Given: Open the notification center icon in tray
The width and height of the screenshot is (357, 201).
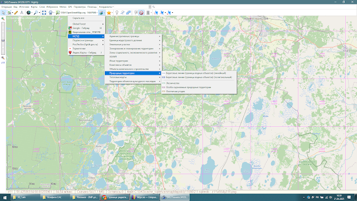Looking at the screenshot, I should pos(349,197).
